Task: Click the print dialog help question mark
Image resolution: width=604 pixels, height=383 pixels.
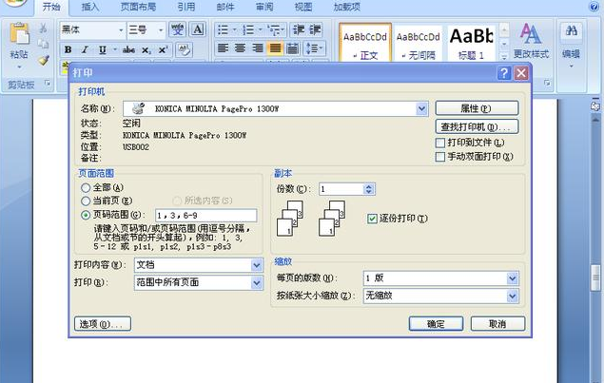Action: click(504, 73)
